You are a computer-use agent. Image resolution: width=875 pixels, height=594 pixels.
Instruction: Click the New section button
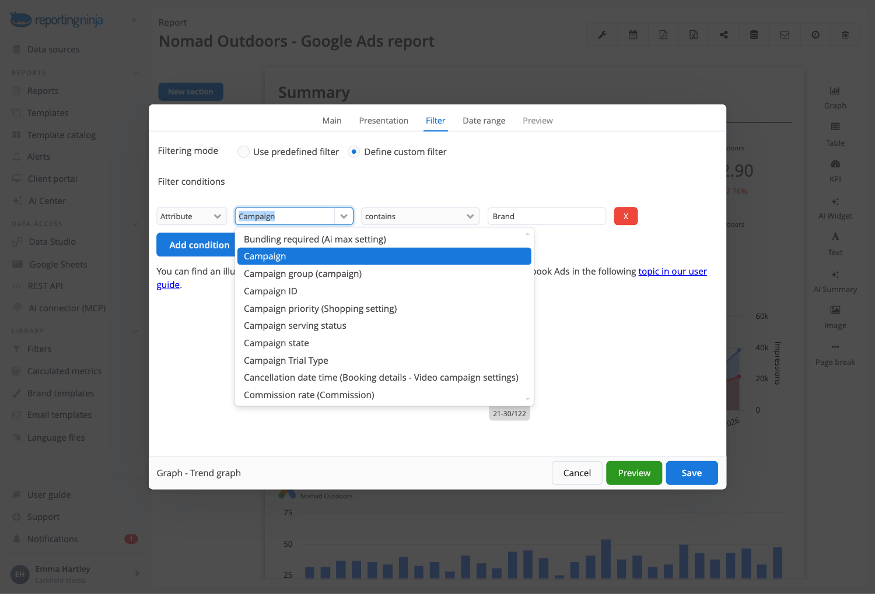click(191, 92)
